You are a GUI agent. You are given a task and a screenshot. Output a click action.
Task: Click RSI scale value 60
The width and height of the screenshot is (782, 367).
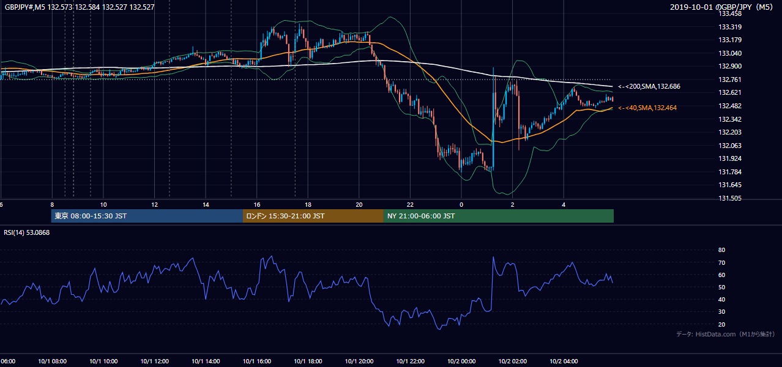pyautogui.click(x=722, y=275)
